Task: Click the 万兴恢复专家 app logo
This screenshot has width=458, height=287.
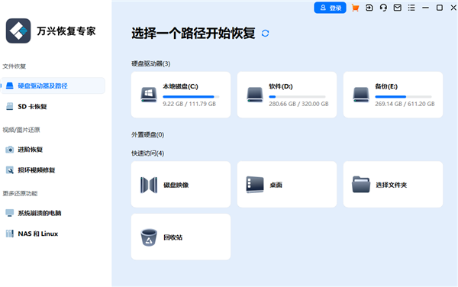Action: coord(18,31)
